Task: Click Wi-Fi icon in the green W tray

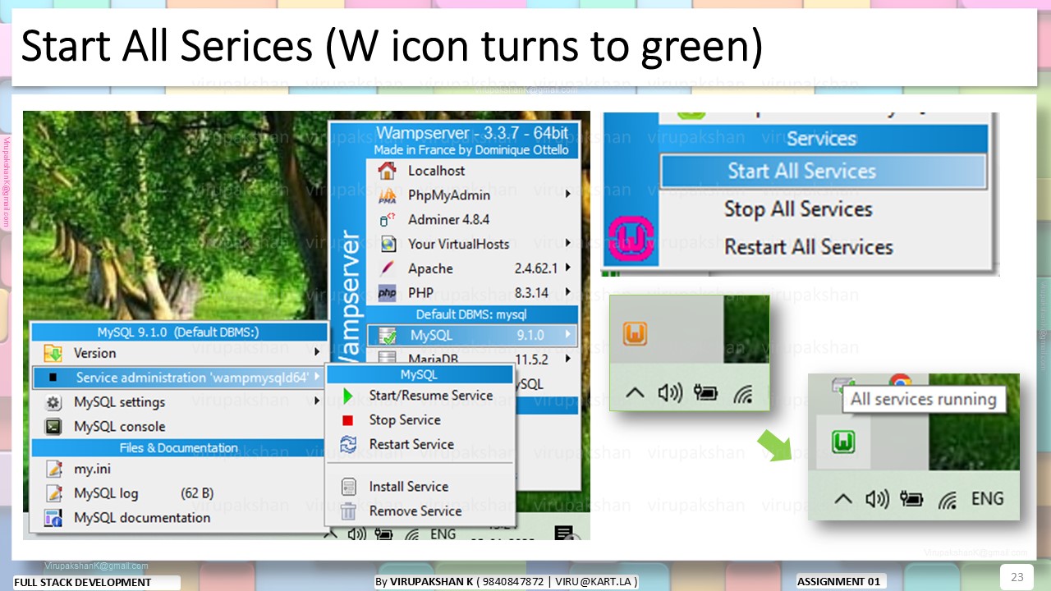Action: point(949,499)
